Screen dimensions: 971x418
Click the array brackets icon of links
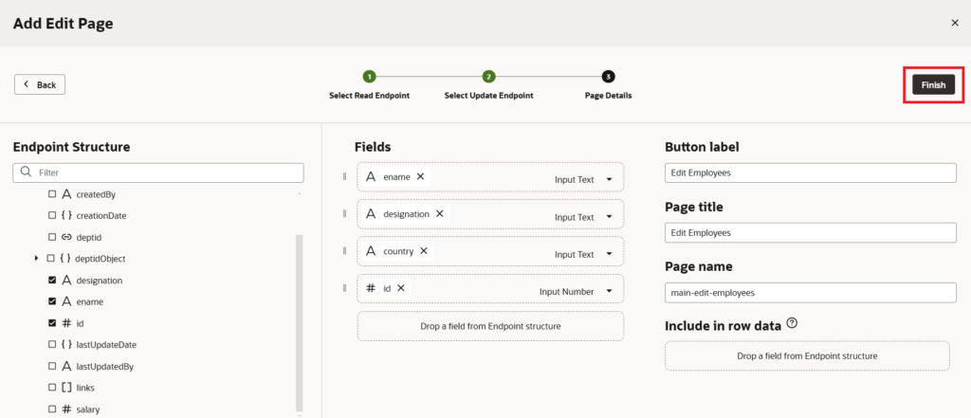coord(67,388)
